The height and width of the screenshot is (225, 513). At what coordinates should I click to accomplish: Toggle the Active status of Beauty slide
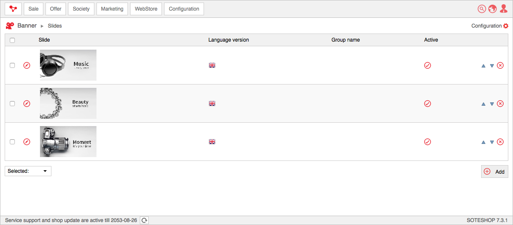click(x=428, y=104)
